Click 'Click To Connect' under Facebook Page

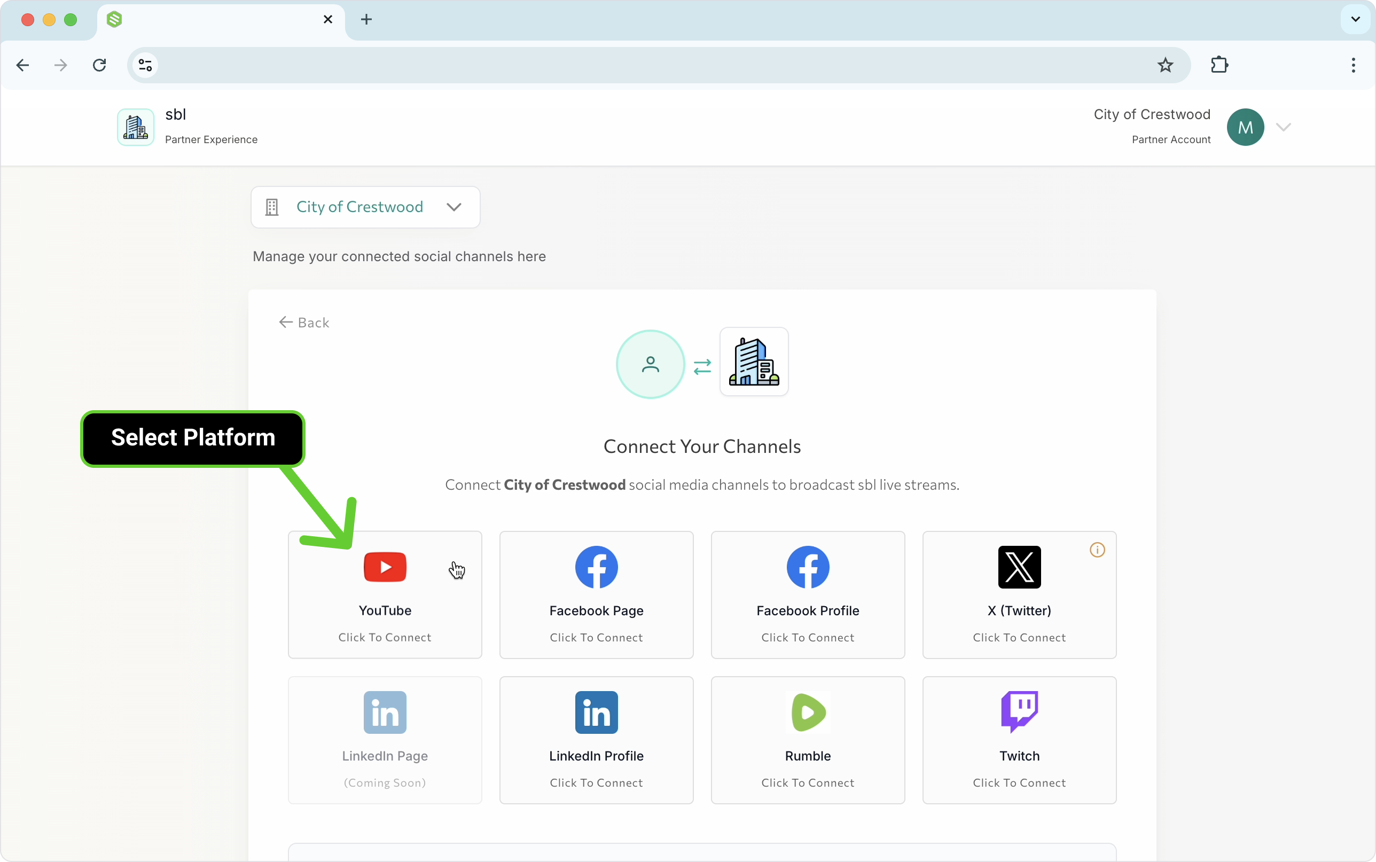tap(596, 637)
